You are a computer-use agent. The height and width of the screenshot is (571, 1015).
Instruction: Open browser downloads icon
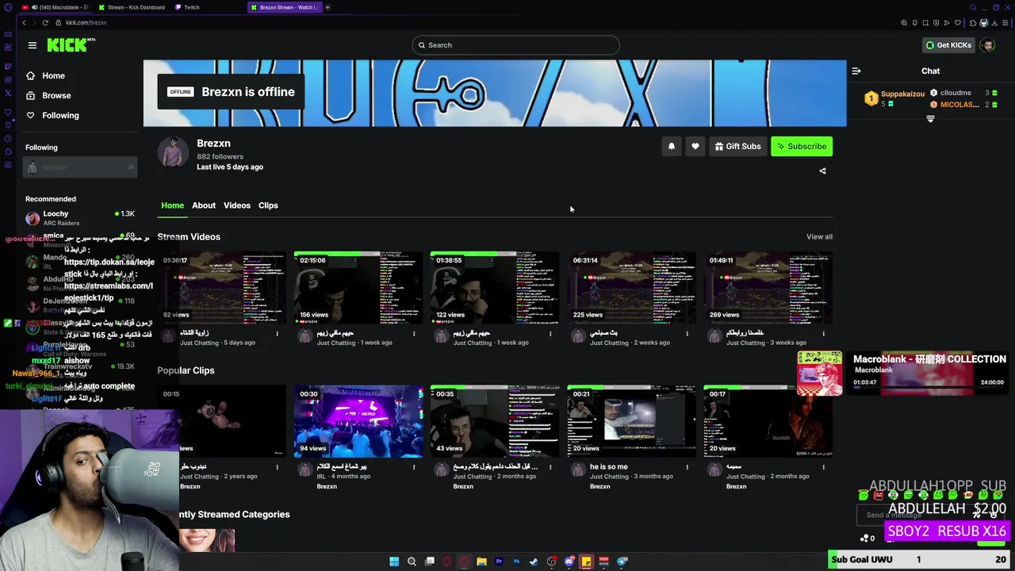click(994, 22)
